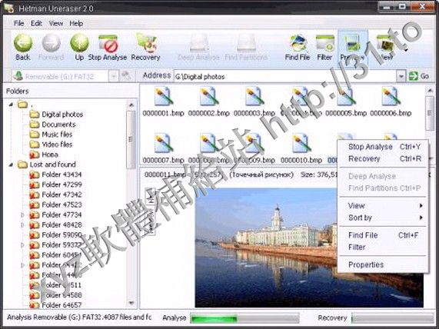
Task: Go Up one folder level
Action: click(79, 43)
